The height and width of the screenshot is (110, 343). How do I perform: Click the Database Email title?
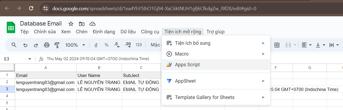pos(41,24)
